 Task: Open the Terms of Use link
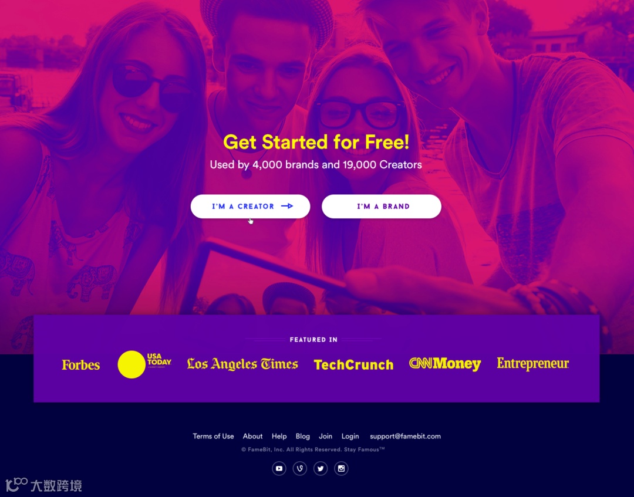213,436
